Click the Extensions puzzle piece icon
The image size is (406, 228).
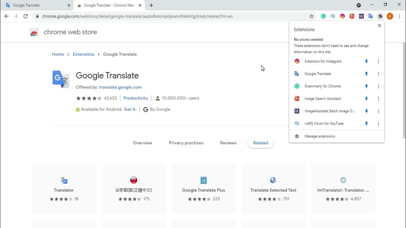tap(380, 16)
